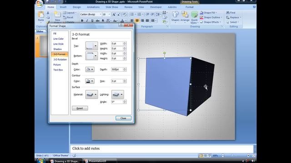Toggle Align Text Left

[132, 20]
